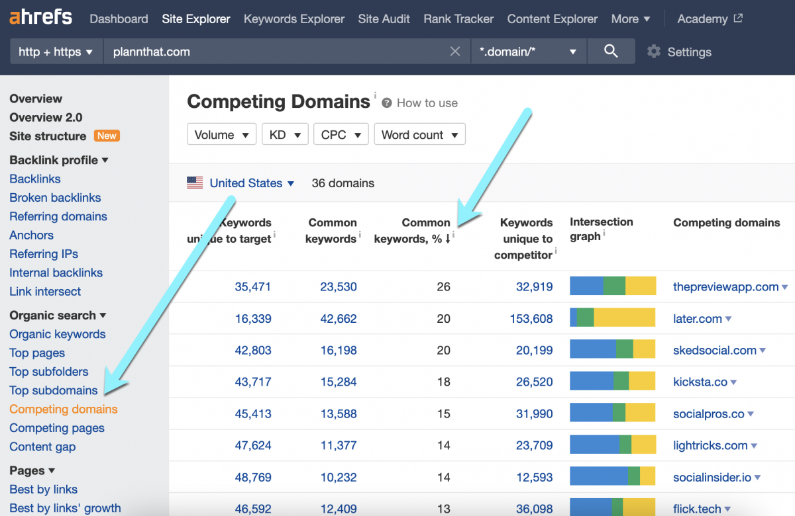
Task: Open the Content gap report
Action: pyautogui.click(x=42, y=447)
